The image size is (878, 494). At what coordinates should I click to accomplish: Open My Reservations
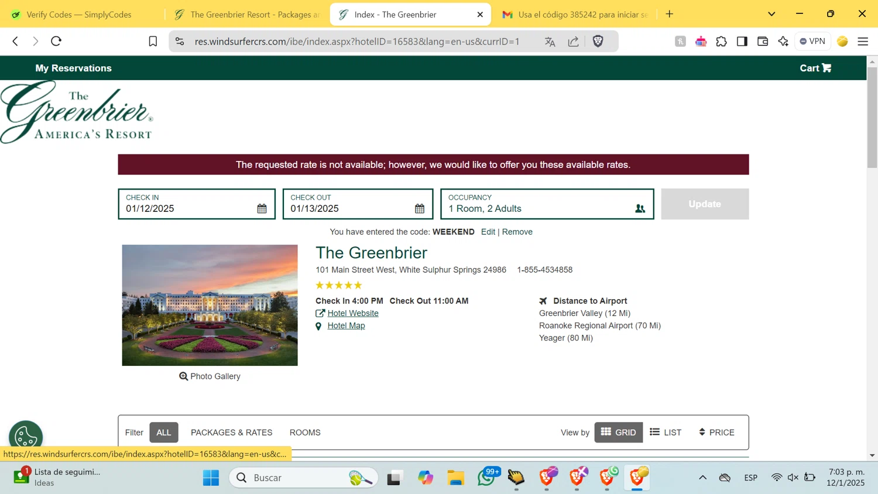[73, 68]
